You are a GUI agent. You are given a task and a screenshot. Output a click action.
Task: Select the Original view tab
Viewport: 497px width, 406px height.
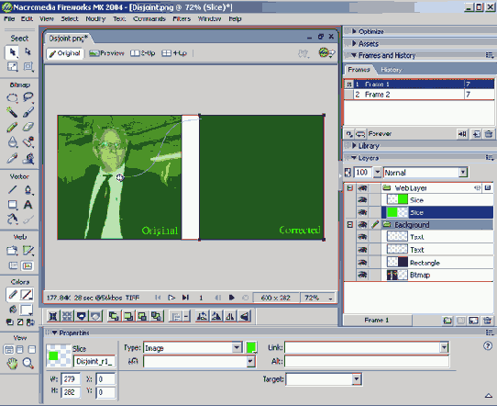(x=65, y=53)
